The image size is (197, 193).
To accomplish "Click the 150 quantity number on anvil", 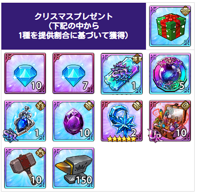I will (84, 180).
